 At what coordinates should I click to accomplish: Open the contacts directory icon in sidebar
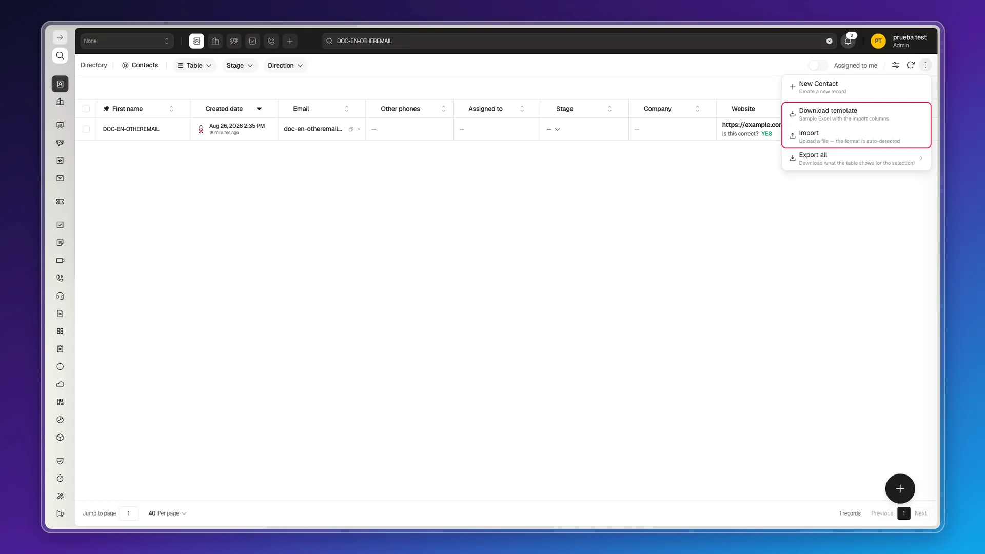(x=60, y=84)
